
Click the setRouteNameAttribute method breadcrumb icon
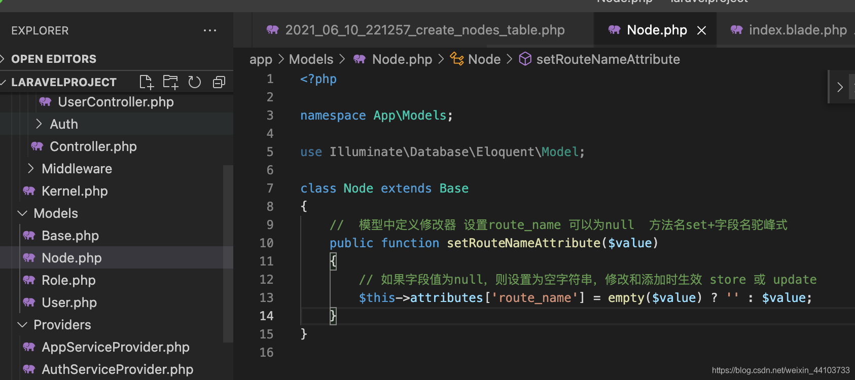tap(525, 59)
